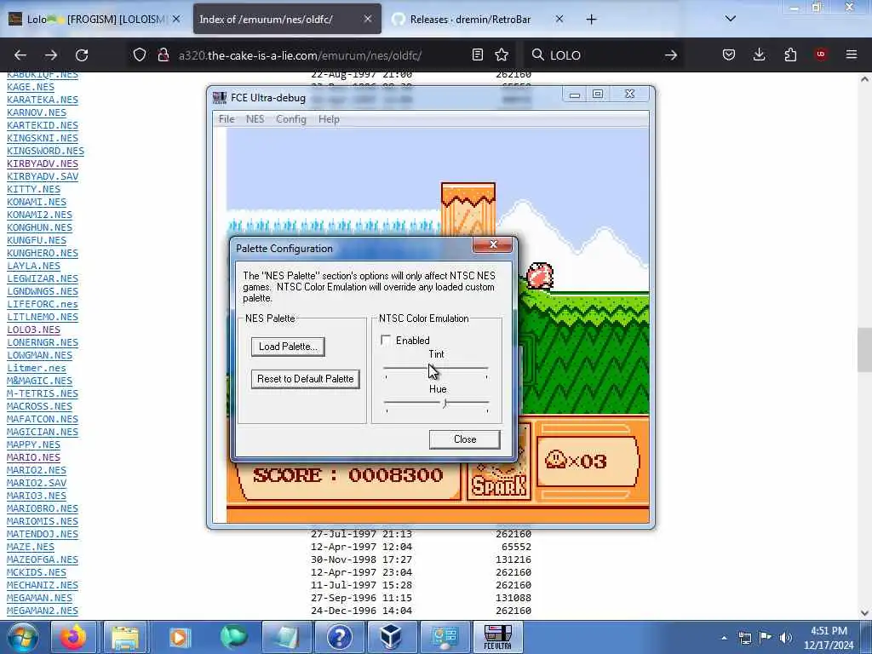Submit the LOLO search with the arrow
872x654 pixels.
click(671, 54)
